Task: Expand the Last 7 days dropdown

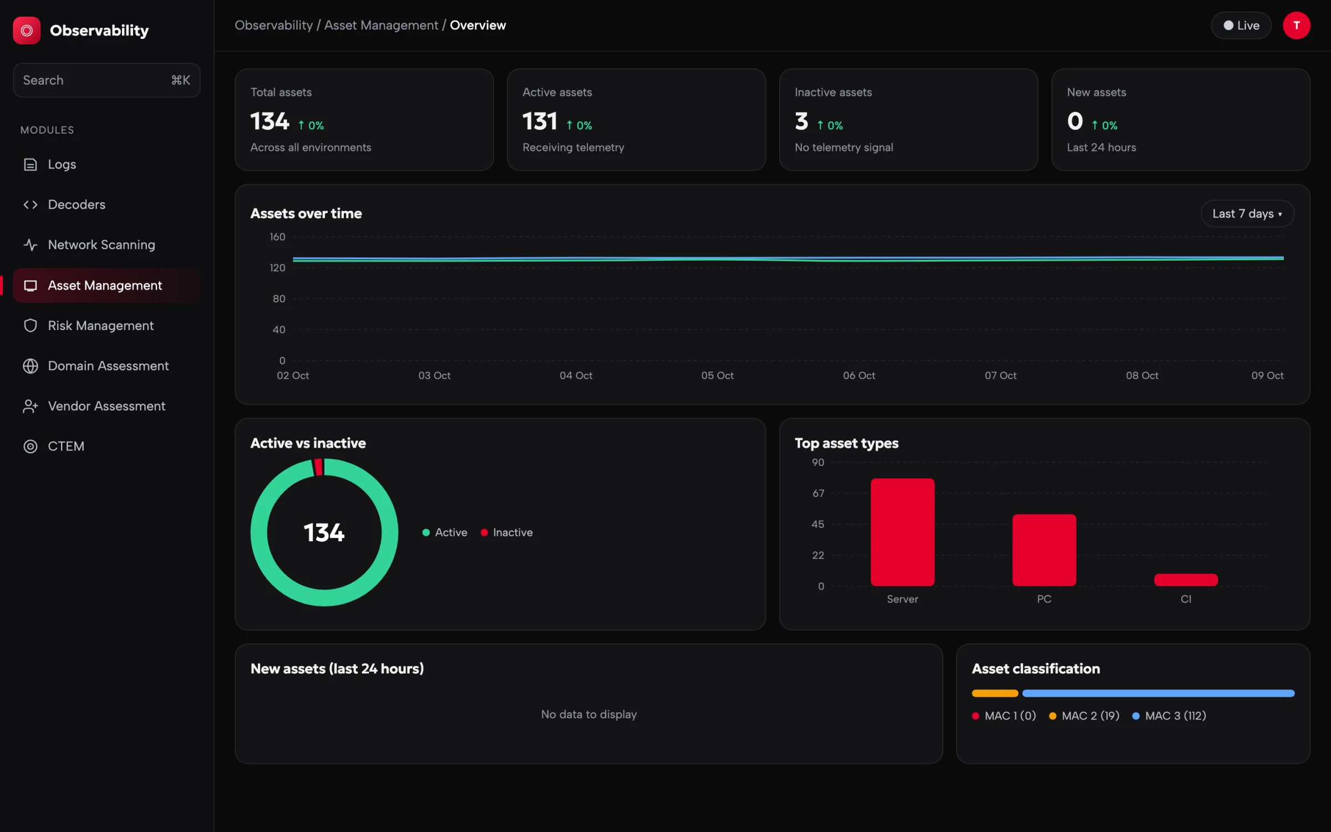Action: [1247, 214]
